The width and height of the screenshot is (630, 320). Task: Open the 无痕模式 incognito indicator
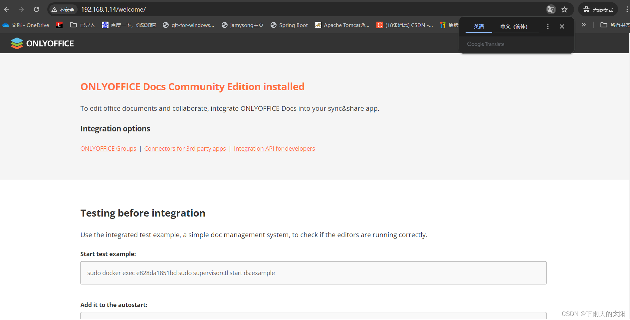[598, 9]
